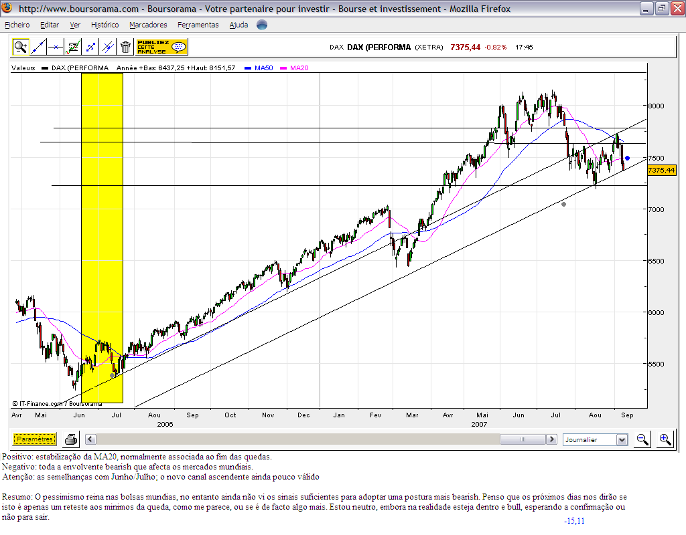Click the 2006 year axis label
686x535 pixels.
[x=165, y=424]
